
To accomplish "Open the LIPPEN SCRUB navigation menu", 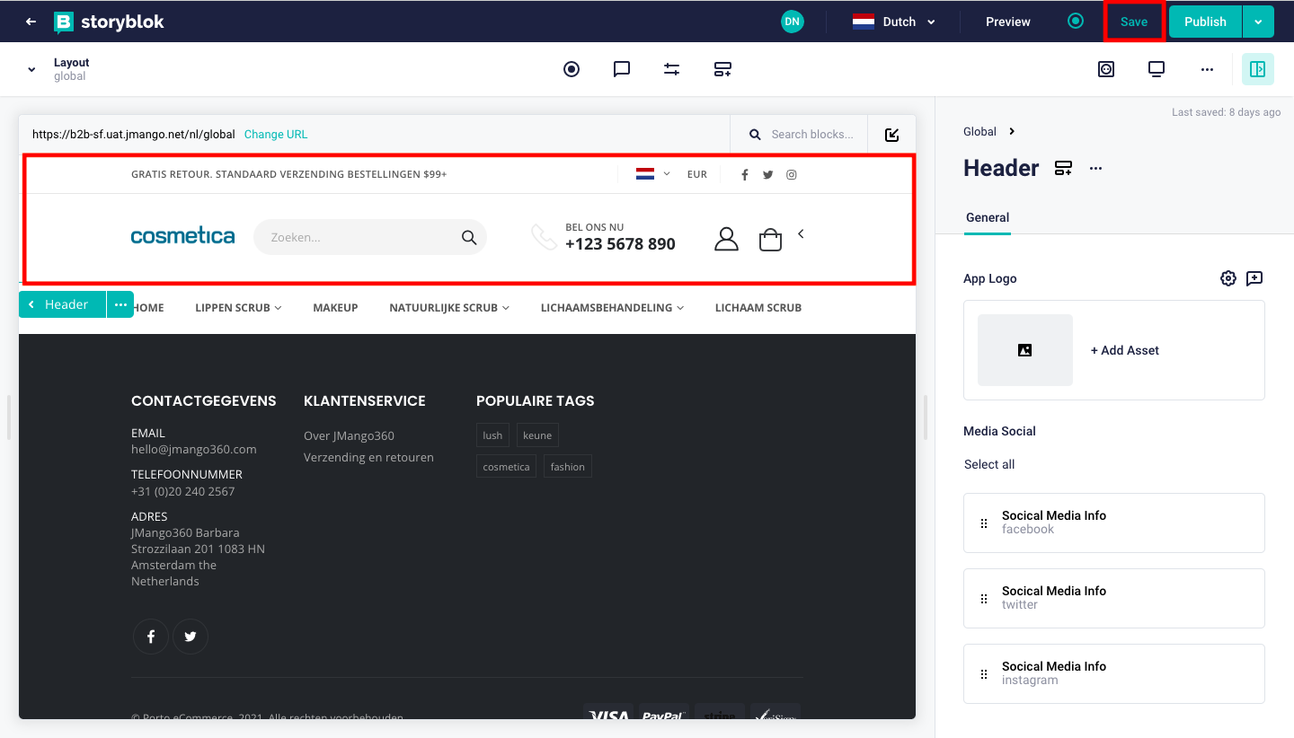I will point(238,307).
